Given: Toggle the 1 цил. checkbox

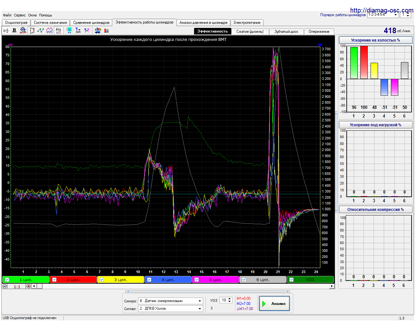Looking at the screenshot, I should (7, 279).
